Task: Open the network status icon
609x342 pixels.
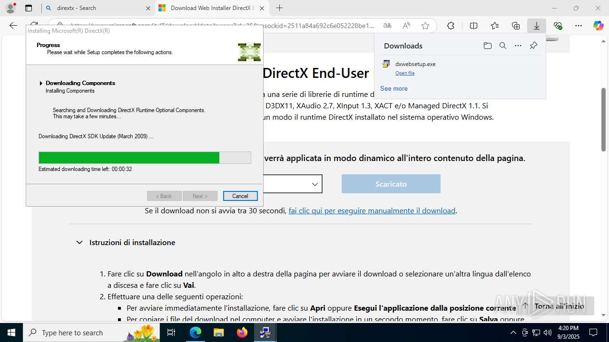Action: (536, 332)
